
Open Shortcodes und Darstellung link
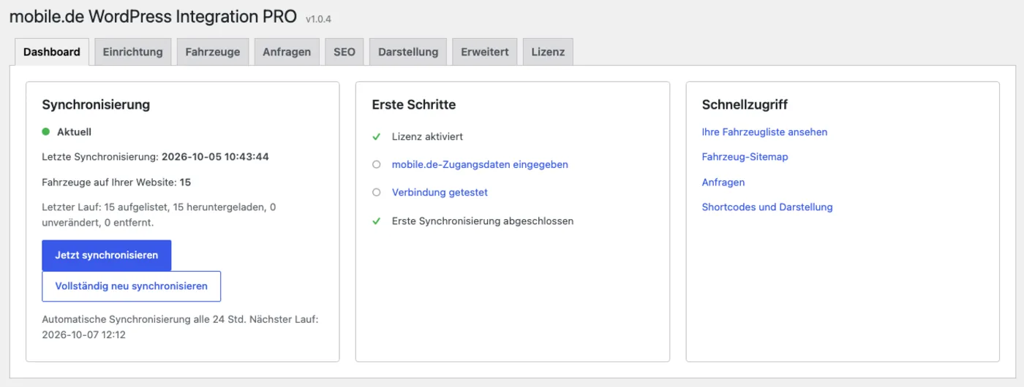[767, 207]
